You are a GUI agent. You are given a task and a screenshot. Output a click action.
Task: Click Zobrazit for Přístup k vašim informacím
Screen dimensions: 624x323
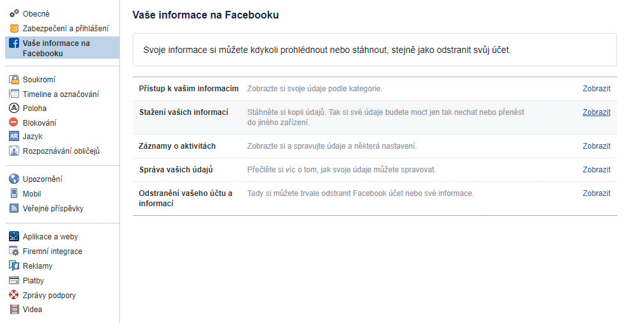[596, 89]
